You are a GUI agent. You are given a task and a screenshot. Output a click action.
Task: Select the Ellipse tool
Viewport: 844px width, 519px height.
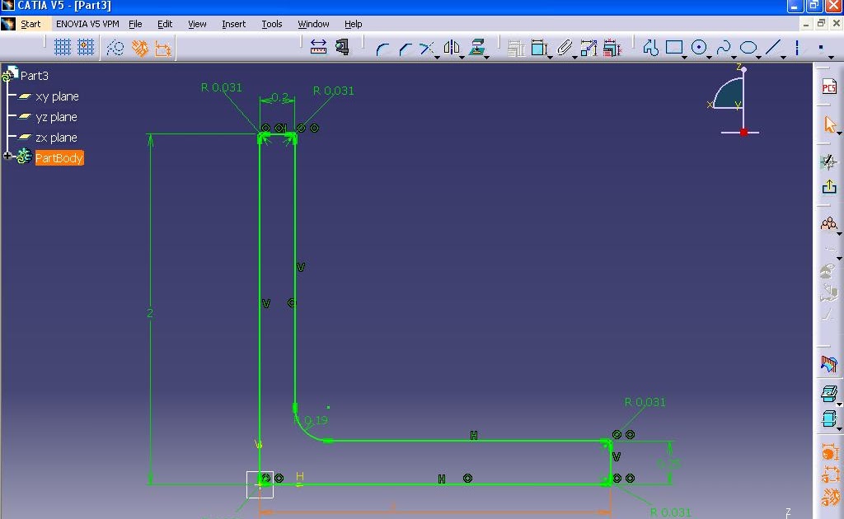tap(748, 48)
